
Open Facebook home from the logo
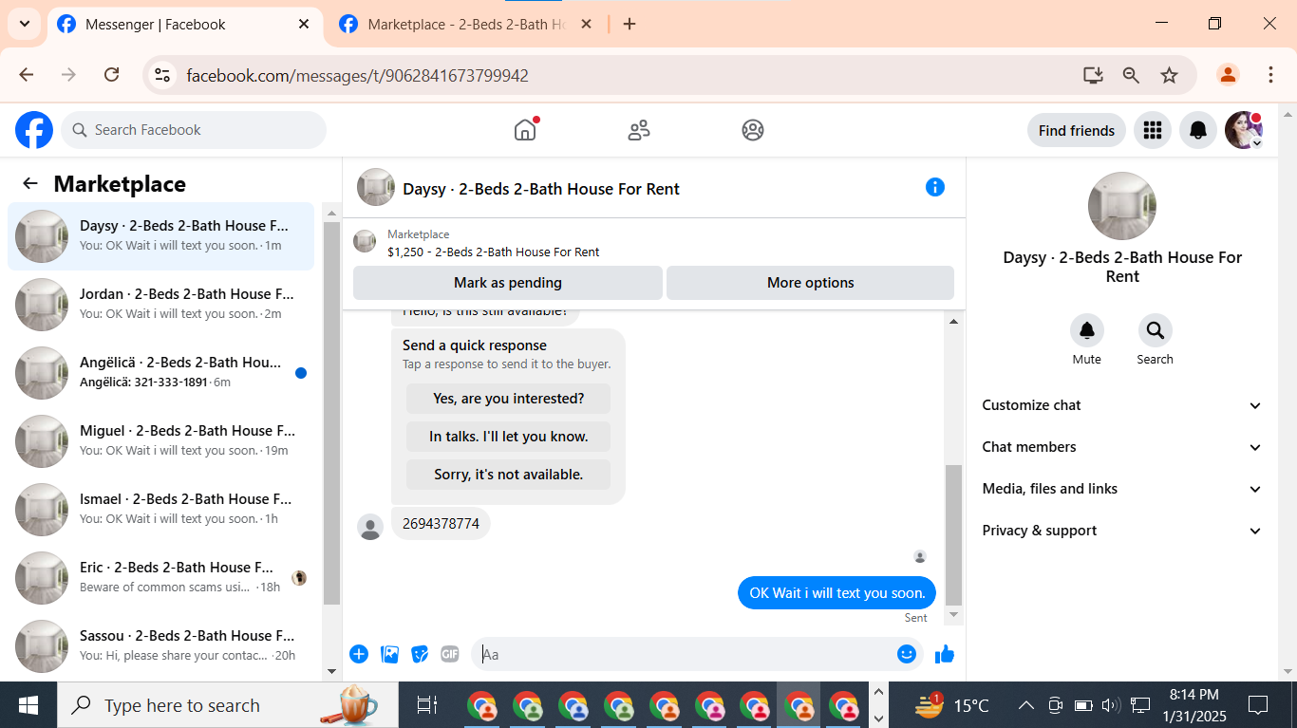pyautogui.click(x=34, y=130)
